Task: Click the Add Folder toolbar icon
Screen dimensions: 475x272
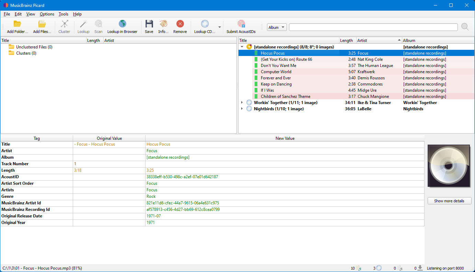Action: coord(17,24)
